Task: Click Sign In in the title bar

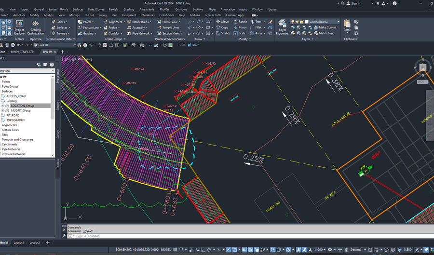Action: [x=355, y=3]
